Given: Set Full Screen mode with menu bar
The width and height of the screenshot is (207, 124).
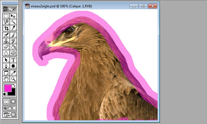Looking at the screenshot, I should pos(10,108).
